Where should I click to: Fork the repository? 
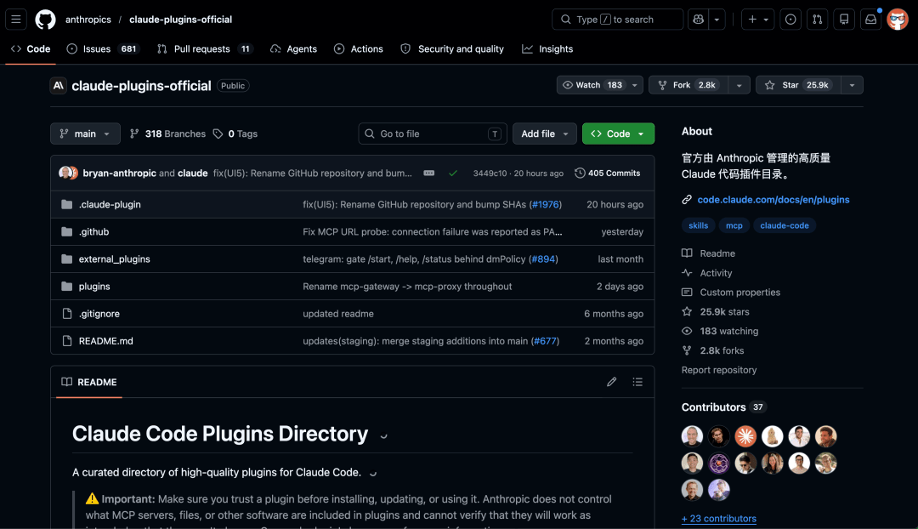click(x=688, y=85)
